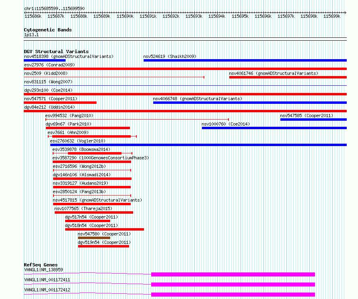358x299 pixels.
Task: Click the RefSeq Genes track title
Action: click(x=41, y=265)
